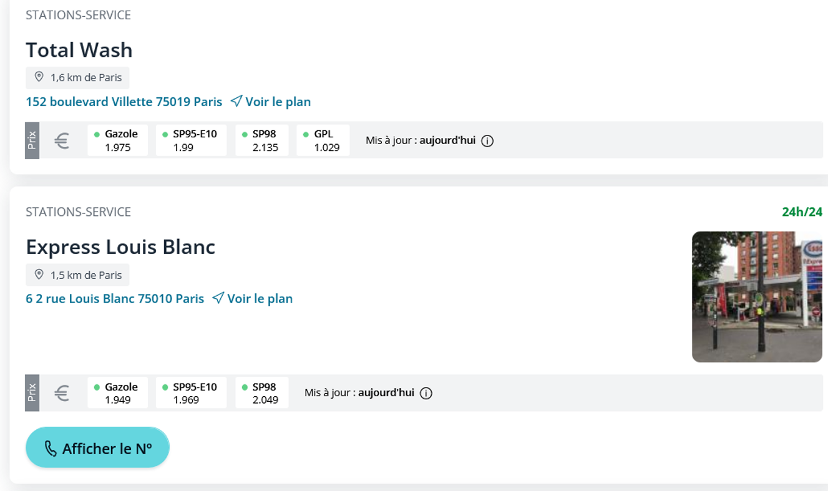Click navigation arrow icon beside boulevard Villette address
828x491 pixels.
[236, 101]
